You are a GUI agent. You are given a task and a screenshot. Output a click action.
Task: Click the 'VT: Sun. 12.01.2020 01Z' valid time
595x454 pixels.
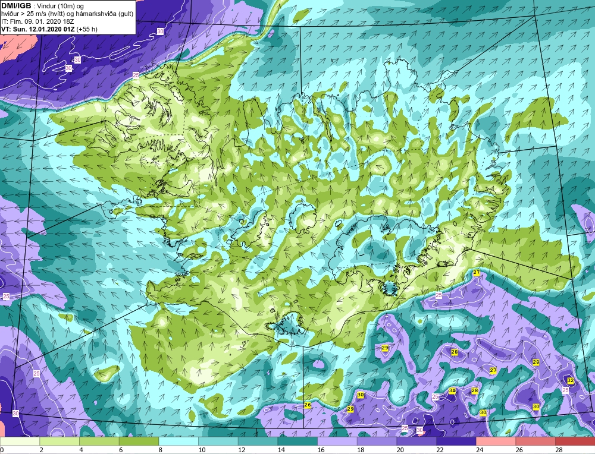[38, 29]
